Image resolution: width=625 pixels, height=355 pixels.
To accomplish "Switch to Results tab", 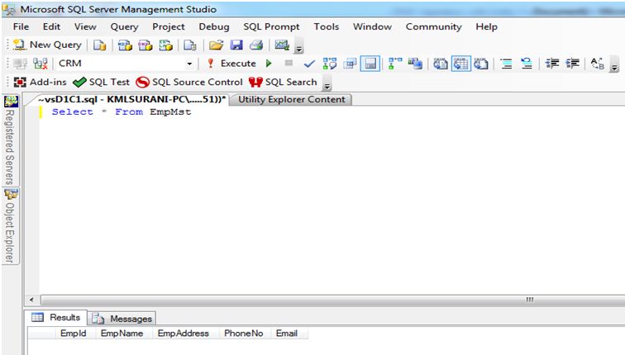I will pyautogui.click(x=56, y=318).
